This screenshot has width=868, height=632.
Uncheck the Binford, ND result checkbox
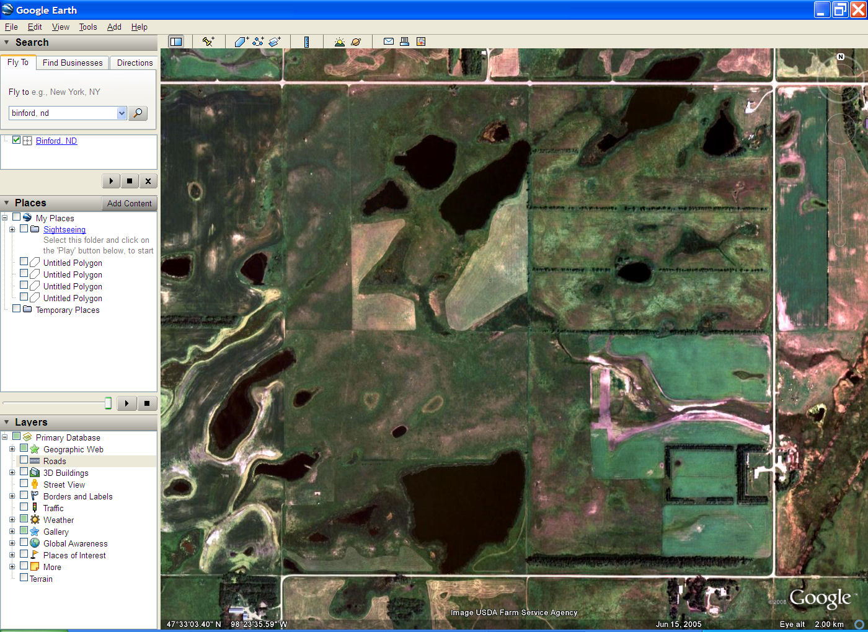click(17, 140)
